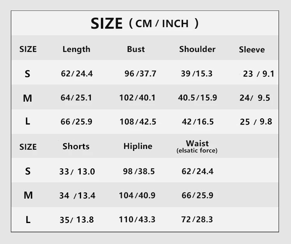
Task: Select the Length column header
Action: [x=76, y=49]
